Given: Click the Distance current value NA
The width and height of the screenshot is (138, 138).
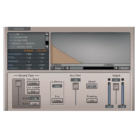Looking at the screenshot, I should (x=42, y=68).
